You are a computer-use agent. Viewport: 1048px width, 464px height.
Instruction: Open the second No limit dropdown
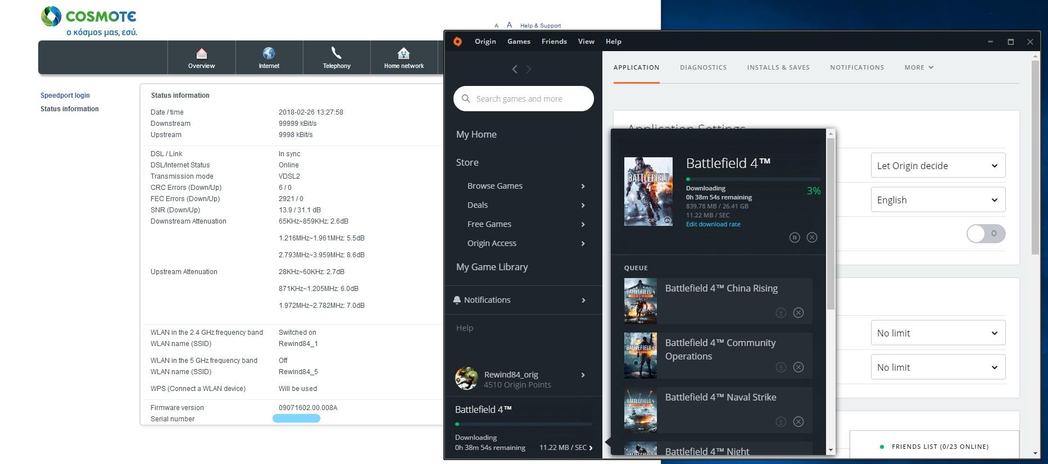[x=938, y=367]
